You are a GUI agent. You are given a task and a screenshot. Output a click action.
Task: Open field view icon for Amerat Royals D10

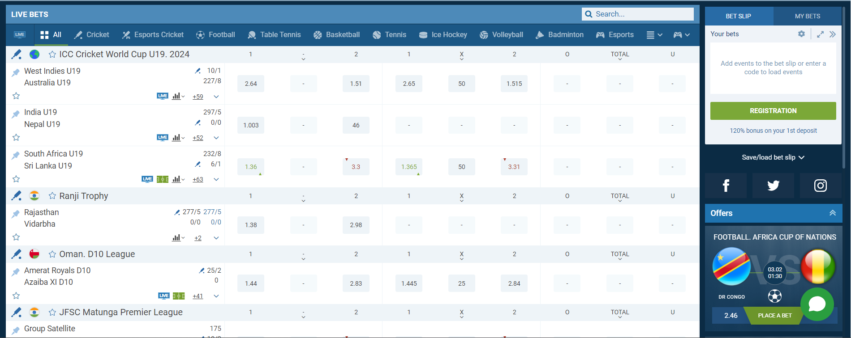(179, 296)
